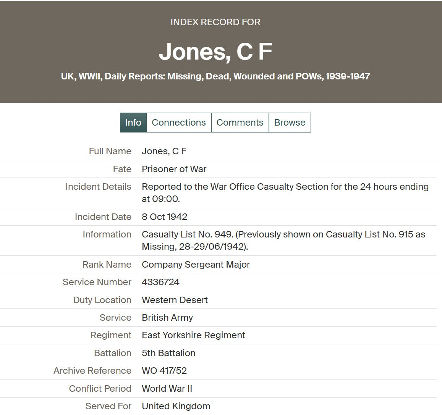Screen dimensions: 442x415
Task: Switch to the Comments tab
Action: (240, 123)
